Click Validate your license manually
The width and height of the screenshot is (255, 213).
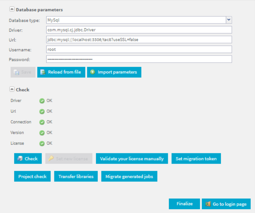click(x=132, y=159)
